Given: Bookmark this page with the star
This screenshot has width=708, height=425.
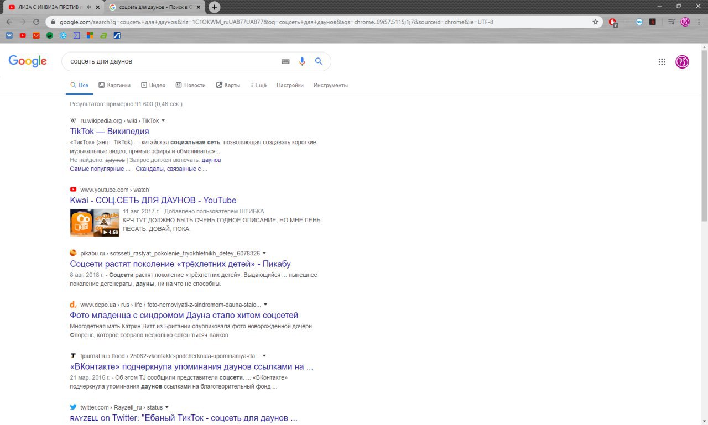Looking at the screenshot, I should pyautogui.click(x=595, y=22).
